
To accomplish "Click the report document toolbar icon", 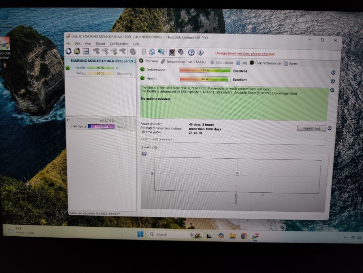I will pos(143,52).
